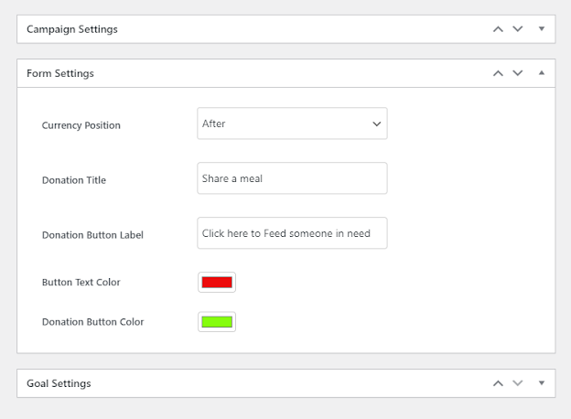571x419 pixels.
Task: Expand the Goal Settings panel toggle
Action: tap(541, 383)
